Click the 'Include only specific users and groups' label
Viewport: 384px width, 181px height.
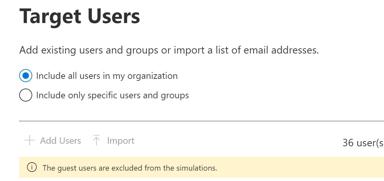click(x=112, y=95)
